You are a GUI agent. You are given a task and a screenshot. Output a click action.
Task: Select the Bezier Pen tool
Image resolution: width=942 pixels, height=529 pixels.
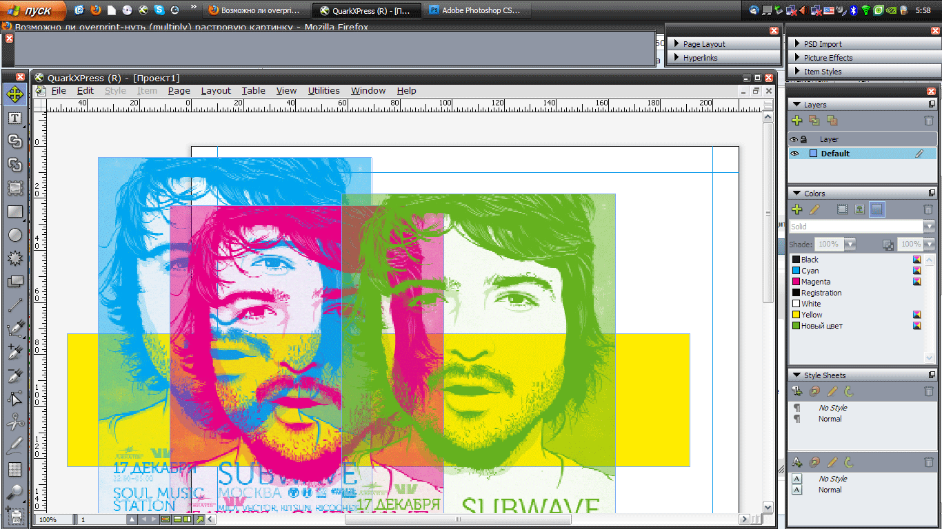[14, 329]
